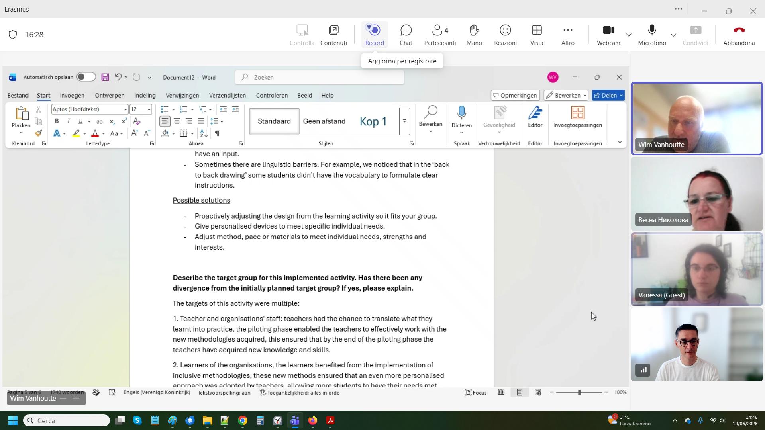Open the Invoegen ribbon tab
Image resolution: width=765 pixels, height=430 pixels.
[72, 96]
